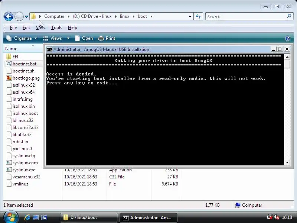Screen dimensions: 297x223
Task: Select the libcom32.c32 file
Action: pyautogui.click(x=23, y=127)
